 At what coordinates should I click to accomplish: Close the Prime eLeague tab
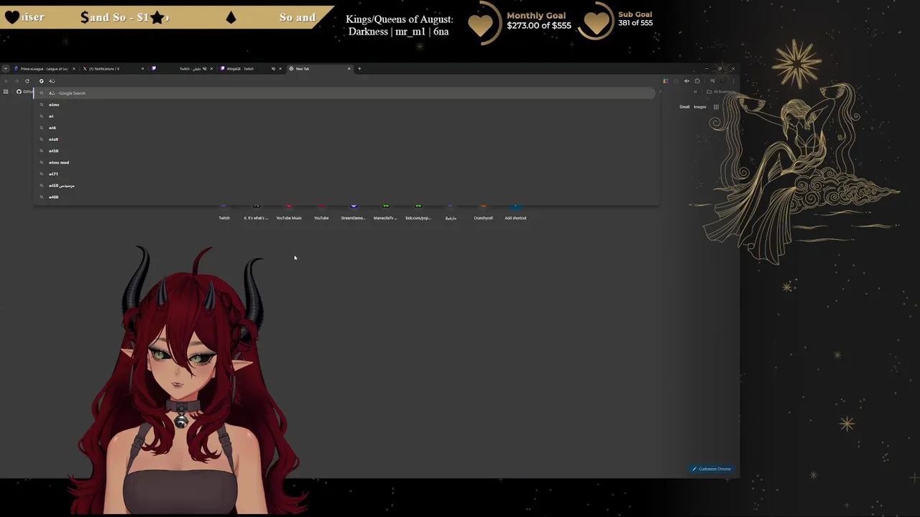(73, 69)
